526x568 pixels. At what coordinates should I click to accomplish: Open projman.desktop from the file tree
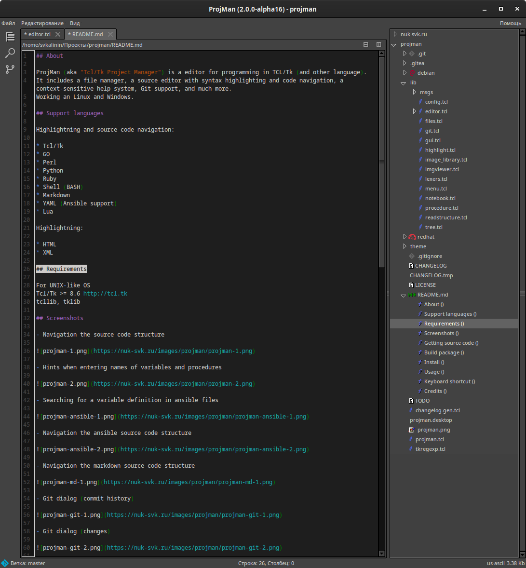[431, 420]
